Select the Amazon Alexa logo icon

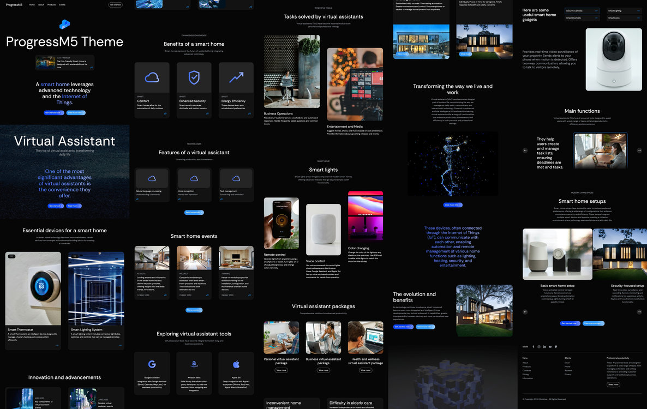(194, 364)
